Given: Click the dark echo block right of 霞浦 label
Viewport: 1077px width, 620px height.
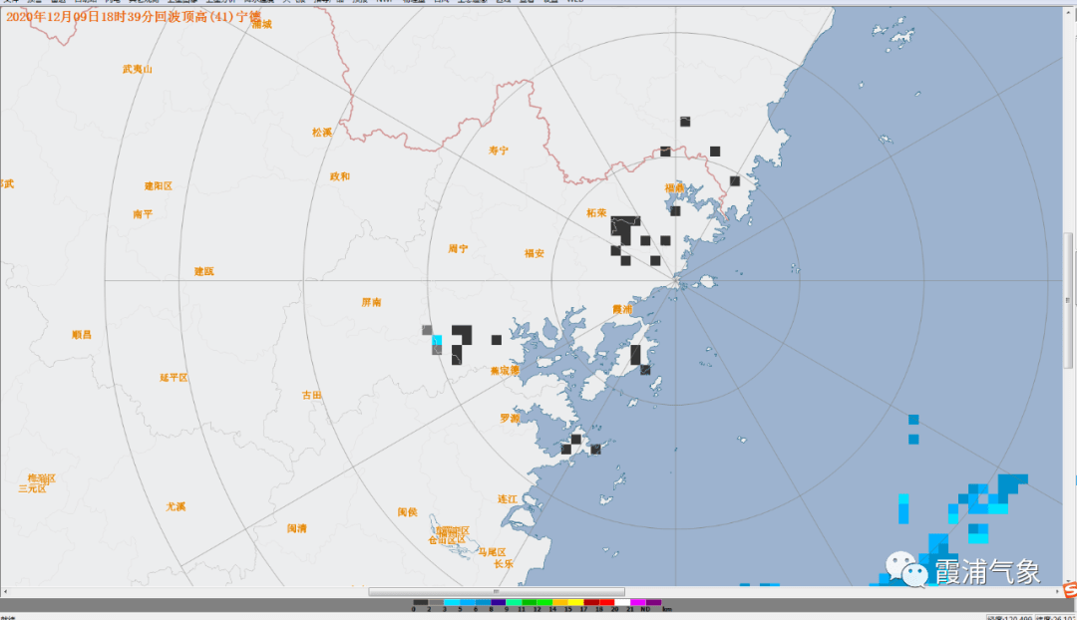Looking at the screenshot, I should coord(636,354).
